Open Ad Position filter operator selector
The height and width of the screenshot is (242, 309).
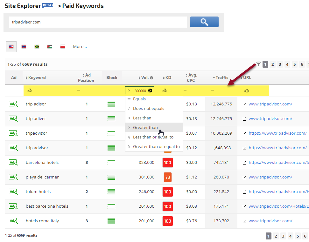point(79,91)
